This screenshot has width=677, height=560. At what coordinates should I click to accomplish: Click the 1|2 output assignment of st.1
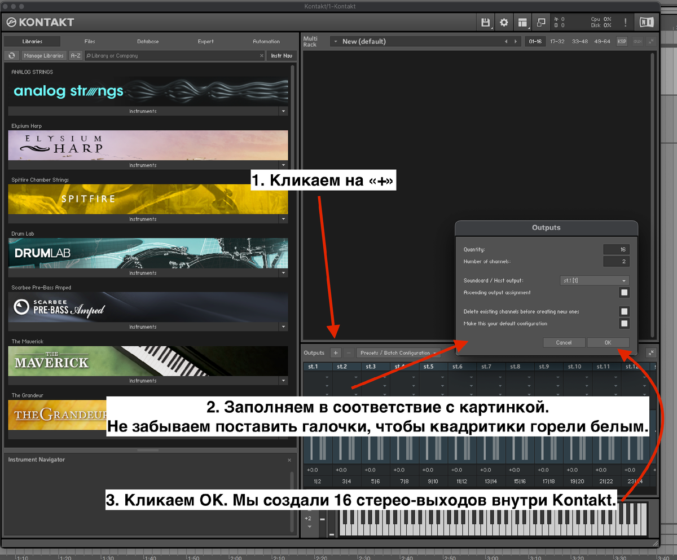(x=317, y=481)
